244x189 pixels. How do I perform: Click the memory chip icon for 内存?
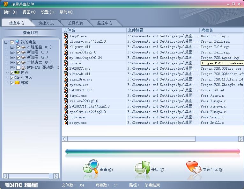(x=17, y=73)
